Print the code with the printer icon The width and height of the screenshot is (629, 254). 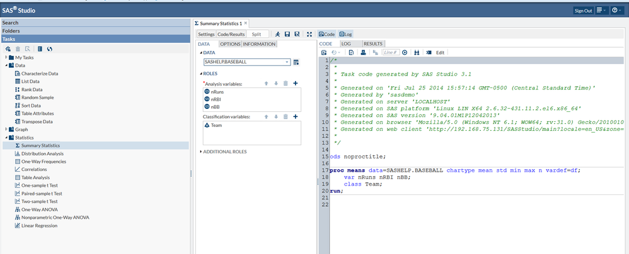362,52
